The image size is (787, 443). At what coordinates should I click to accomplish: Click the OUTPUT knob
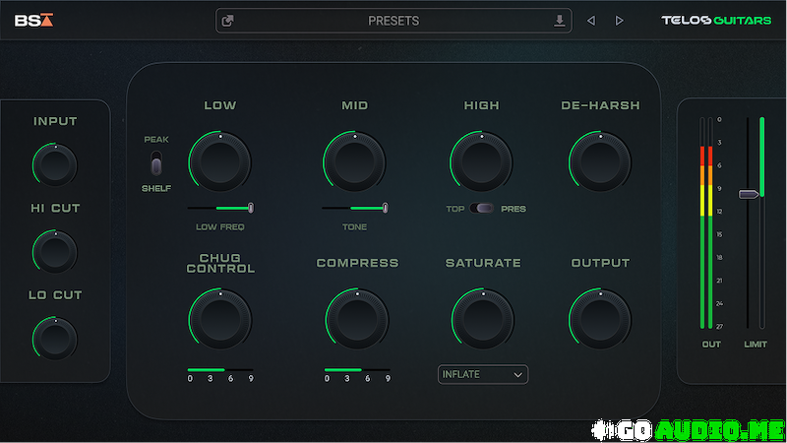click(x=600, y=320)
